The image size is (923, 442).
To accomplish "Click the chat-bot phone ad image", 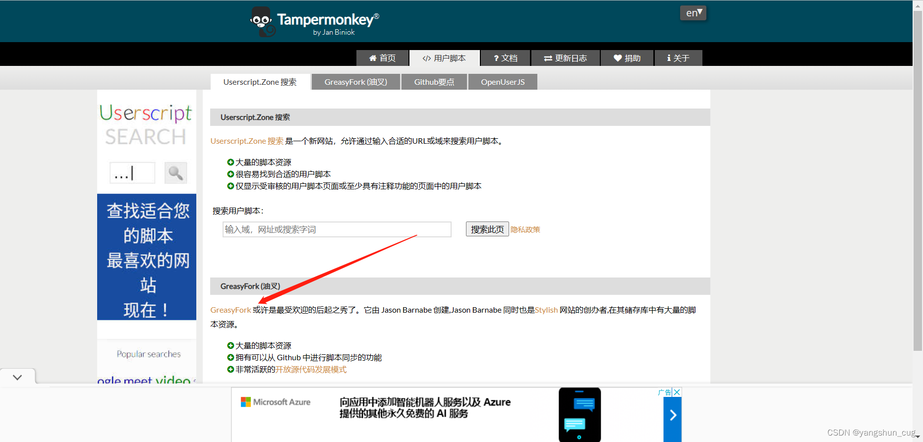I will coord(579,415).
